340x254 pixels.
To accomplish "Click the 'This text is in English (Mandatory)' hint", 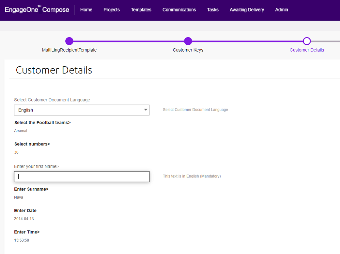I will tap(192, 176).
